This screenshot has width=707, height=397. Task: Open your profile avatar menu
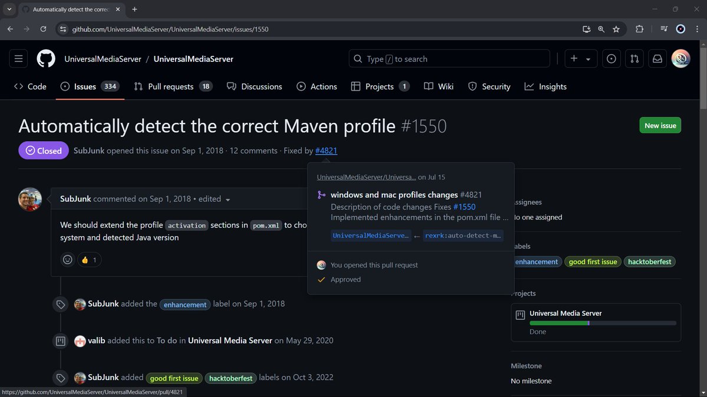click(680, 58)
